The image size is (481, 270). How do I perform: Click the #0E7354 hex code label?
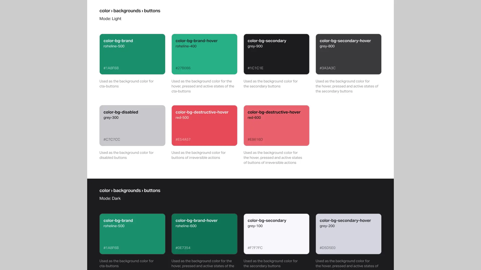[x=183, y=248]
